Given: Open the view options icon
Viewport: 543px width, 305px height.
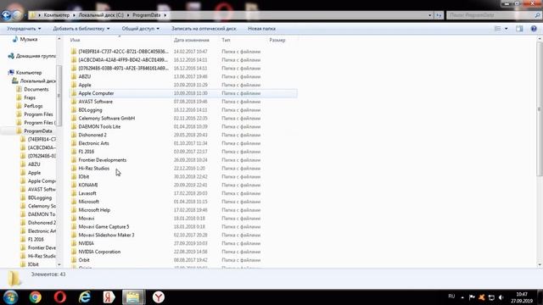Looking at the screenshot, I should click(498, 29).
